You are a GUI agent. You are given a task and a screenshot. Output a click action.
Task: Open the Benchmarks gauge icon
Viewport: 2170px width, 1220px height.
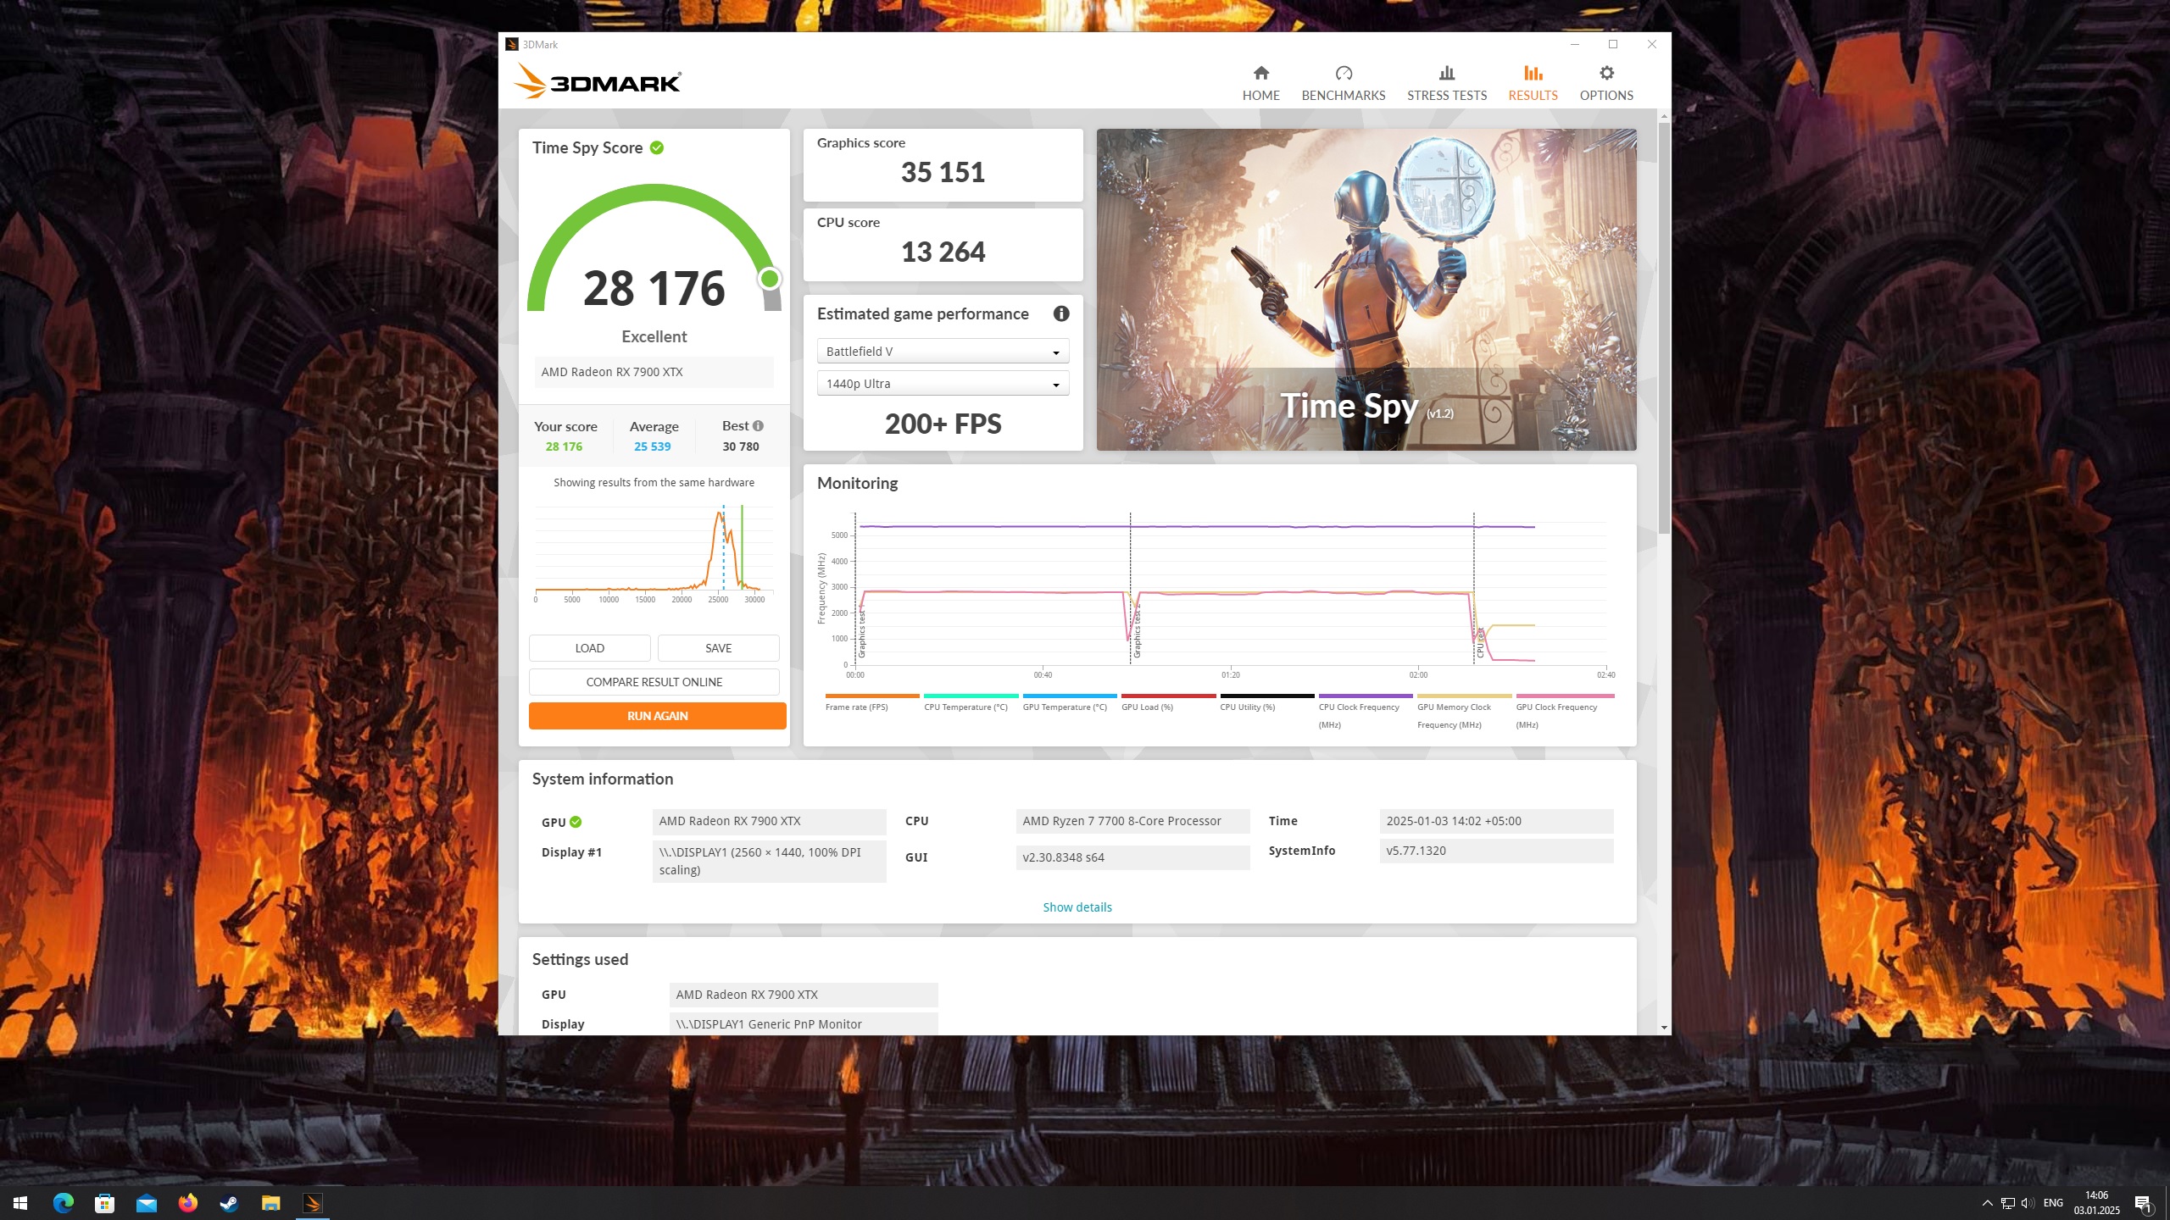[x=1343, y=74]
